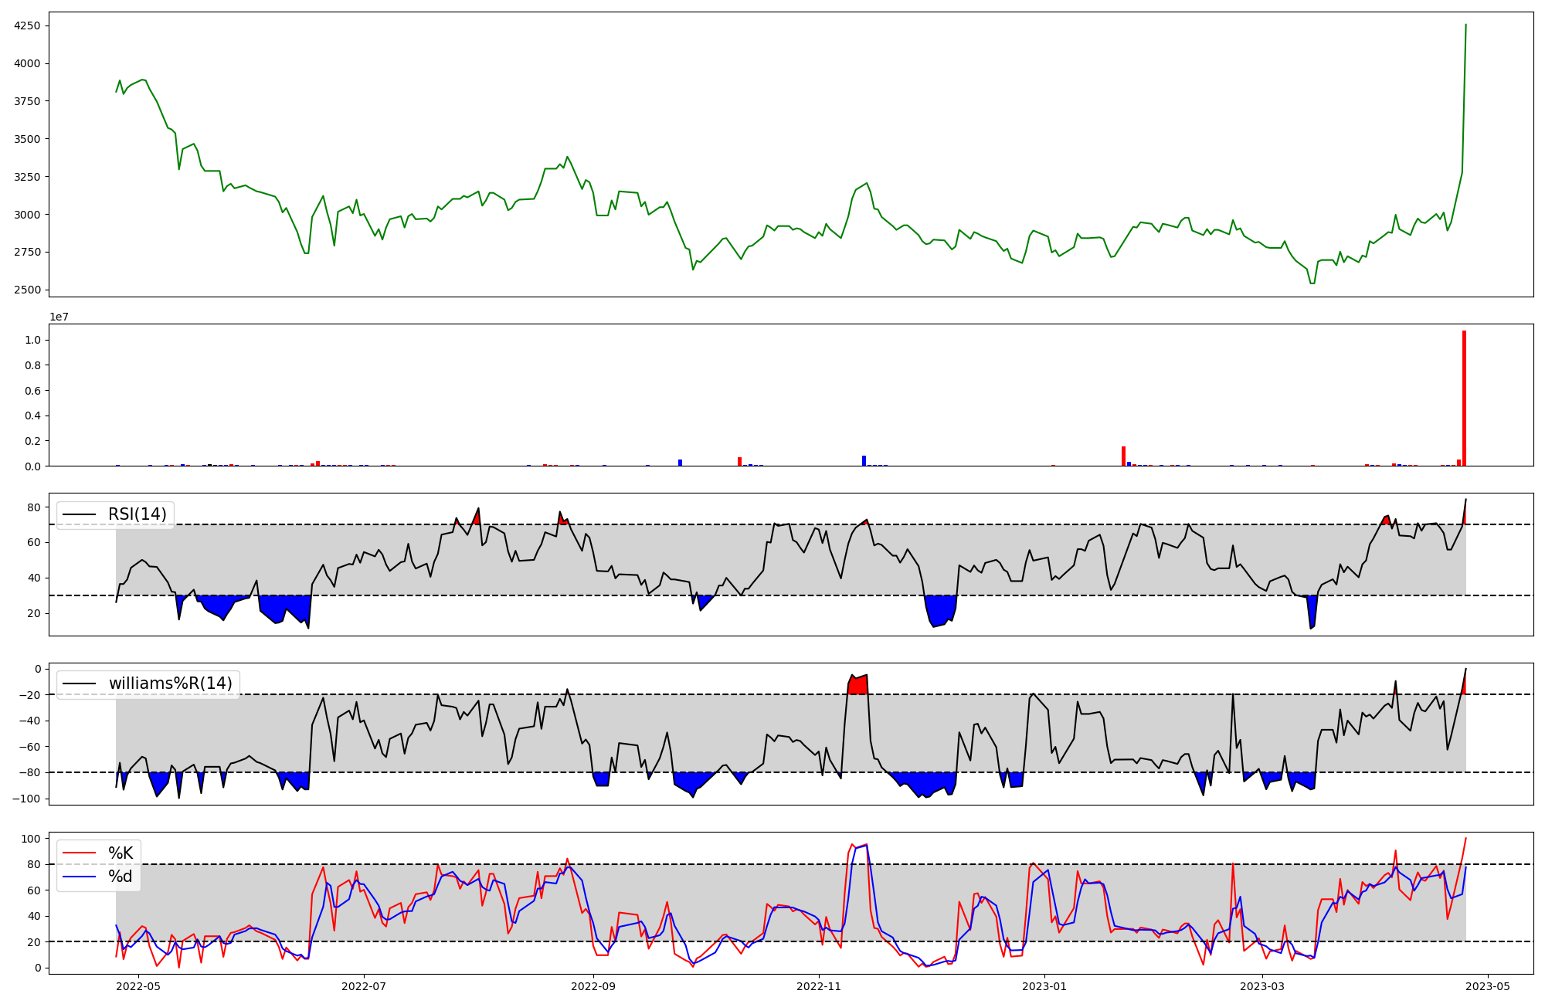1545x1004 pixels.
Task: Click the 2022-05 date tick label
Action: tap(138, 985)
